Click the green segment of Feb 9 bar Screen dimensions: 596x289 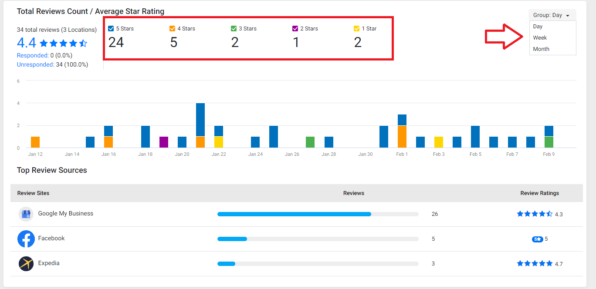click(549, 142)
